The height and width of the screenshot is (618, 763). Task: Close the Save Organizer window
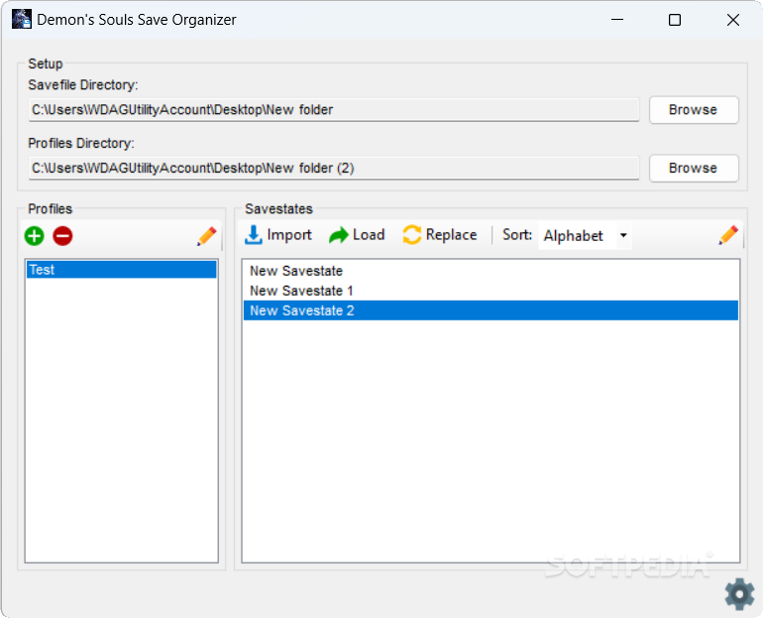(733, 20)
